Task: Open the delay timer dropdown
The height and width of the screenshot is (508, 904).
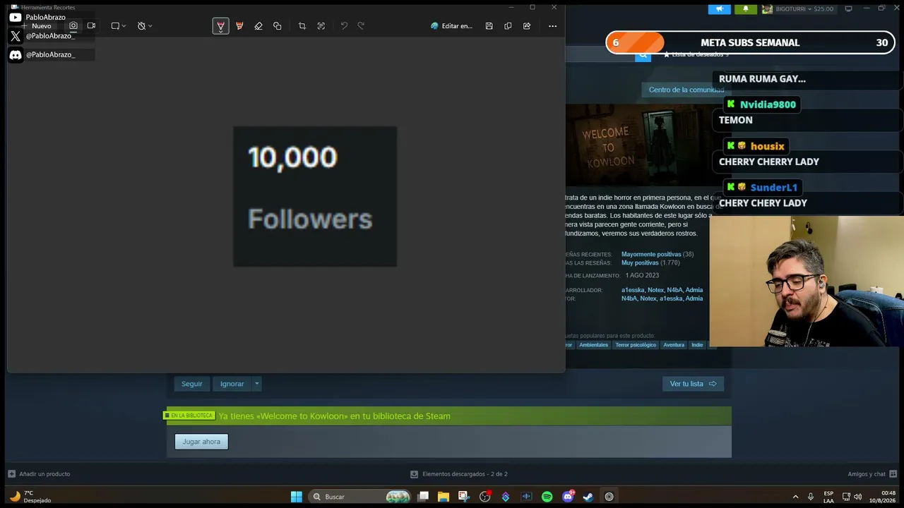Action: pos(144,25)
